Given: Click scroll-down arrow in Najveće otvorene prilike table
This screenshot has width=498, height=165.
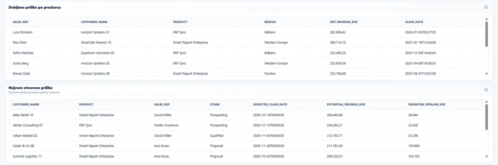Looking at the screenshot, I should pyautogui.click(x=486, y=156).
